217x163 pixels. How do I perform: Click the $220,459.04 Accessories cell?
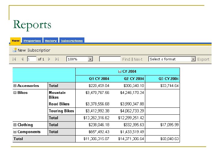[99, 86]
